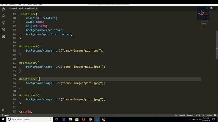Click background-image line 32 under #container2

pos(65,67)
